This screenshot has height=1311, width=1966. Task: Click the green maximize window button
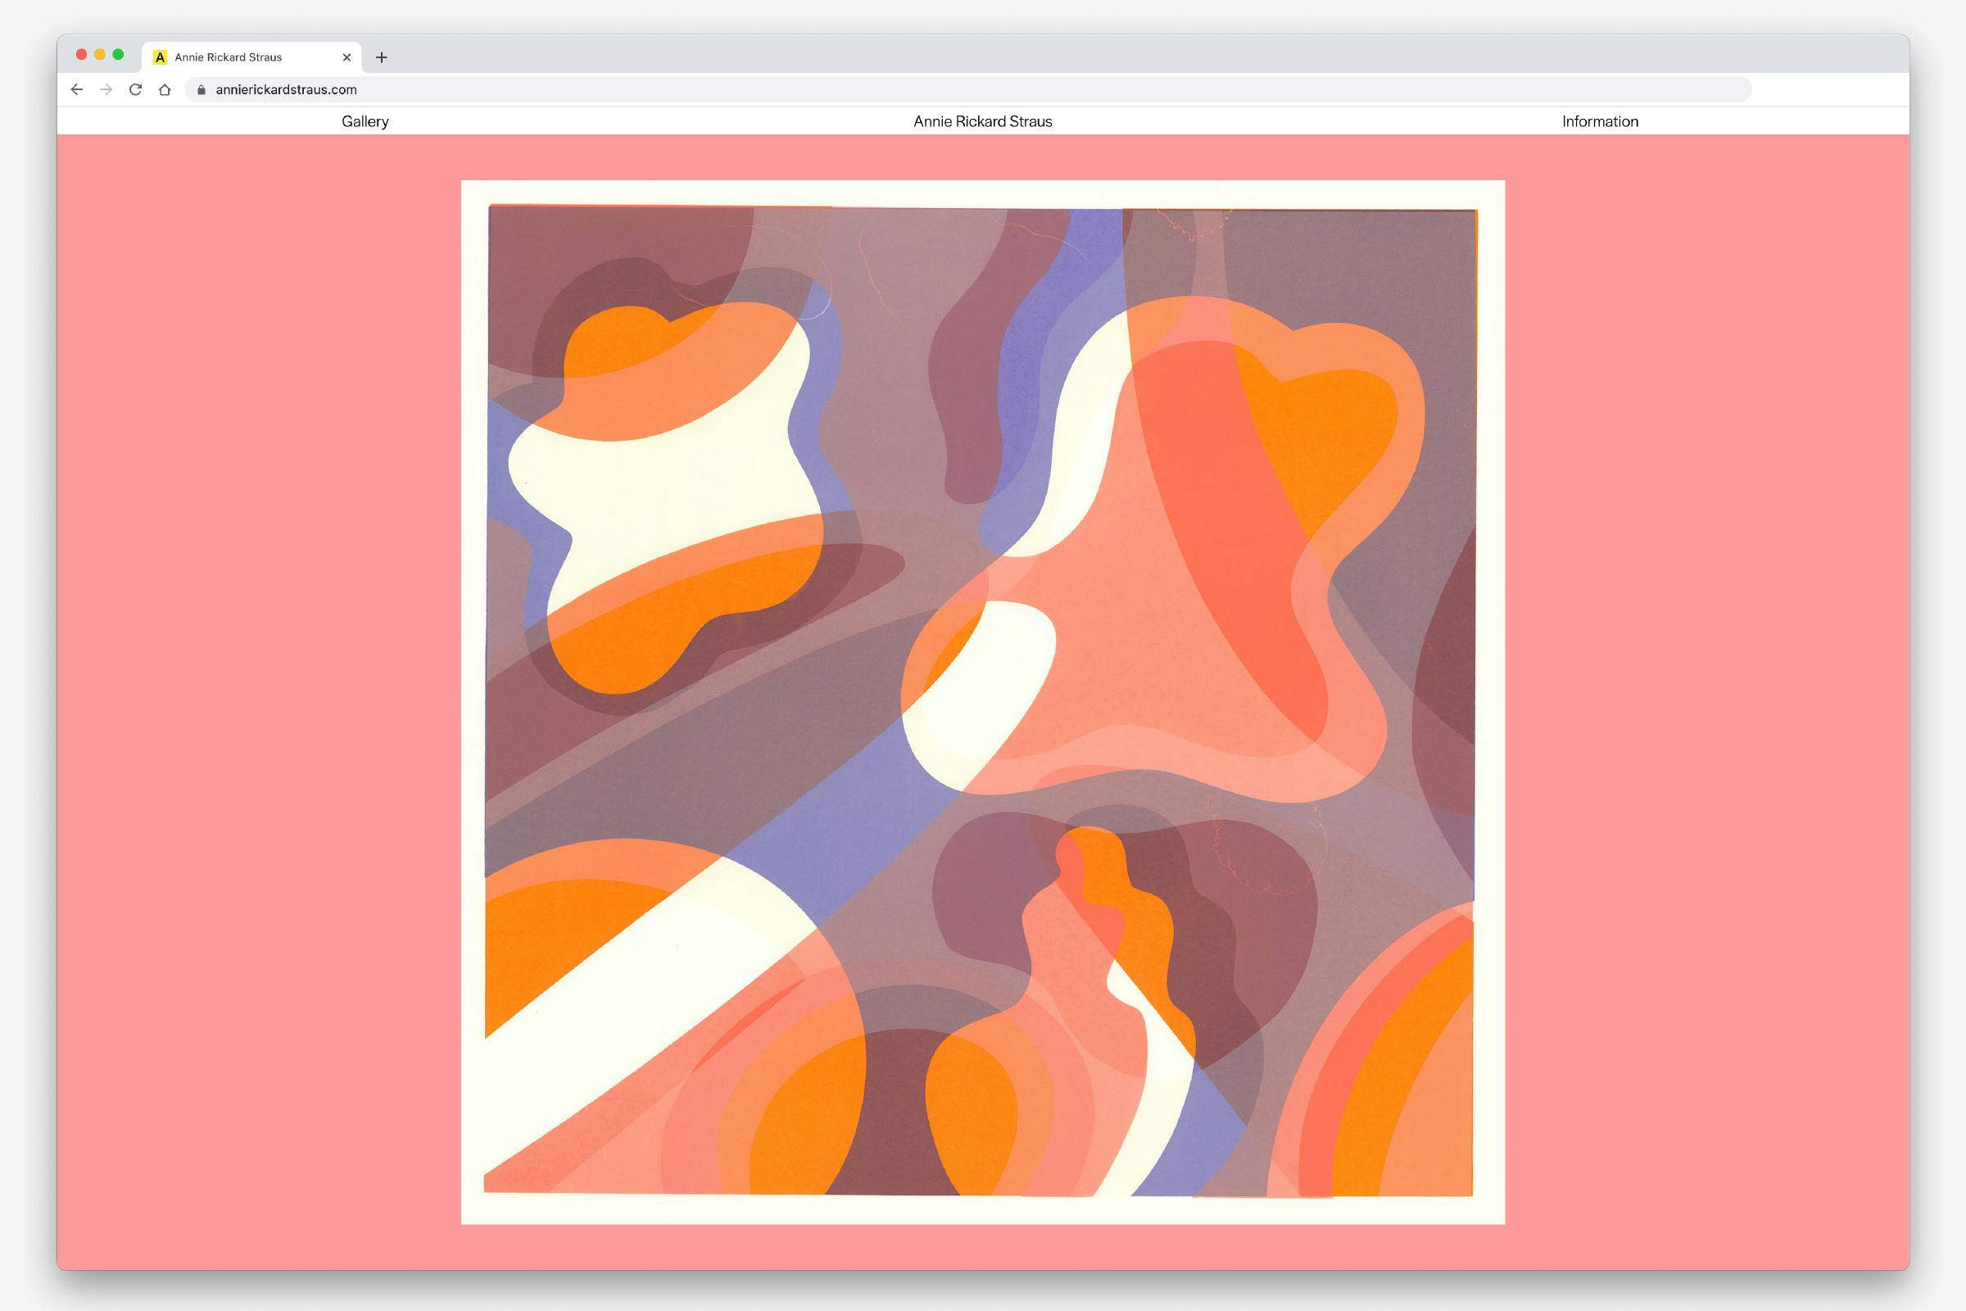[118, 54]
